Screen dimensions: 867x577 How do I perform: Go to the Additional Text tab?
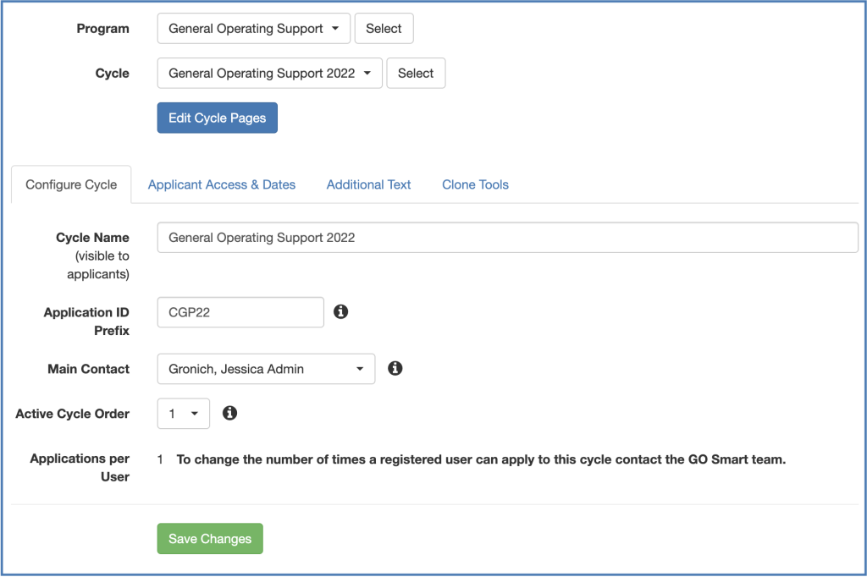point(368,184)
